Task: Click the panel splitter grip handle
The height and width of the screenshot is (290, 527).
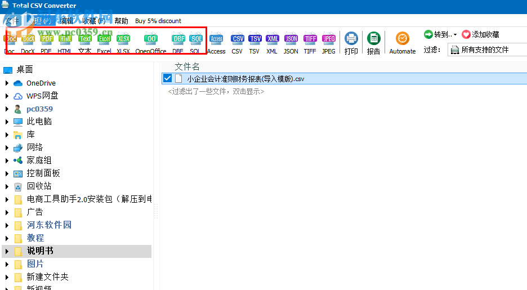Action: point(155,212)
